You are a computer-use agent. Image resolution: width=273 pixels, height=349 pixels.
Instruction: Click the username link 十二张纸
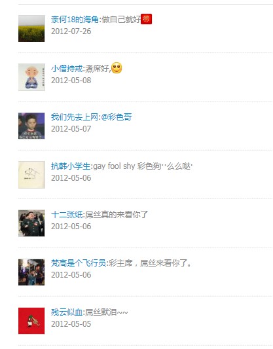(x=67, y=215)
